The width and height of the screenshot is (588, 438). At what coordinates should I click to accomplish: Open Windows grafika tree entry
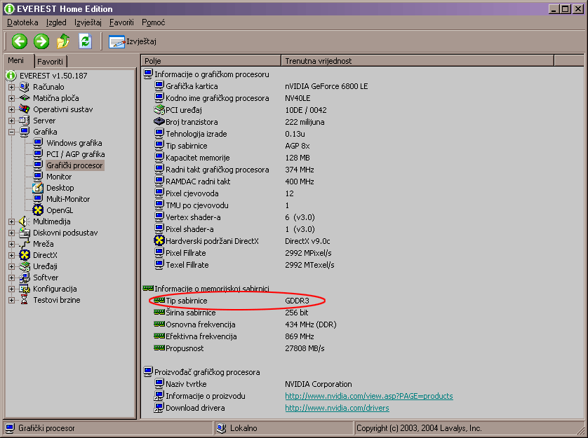coord(74,143)
